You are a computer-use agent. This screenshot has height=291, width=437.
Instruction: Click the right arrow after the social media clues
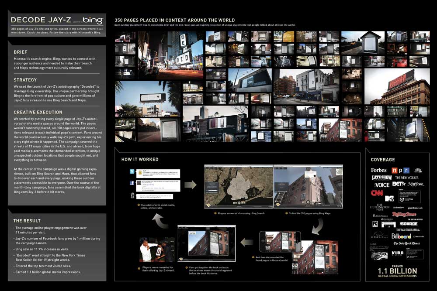pyautogui.click(x=191, y=185)
